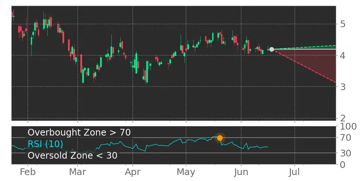The width and height of the screenshot is (362, 181).
Task: Click the RSI axis value 70
Action: coord(346,138)
